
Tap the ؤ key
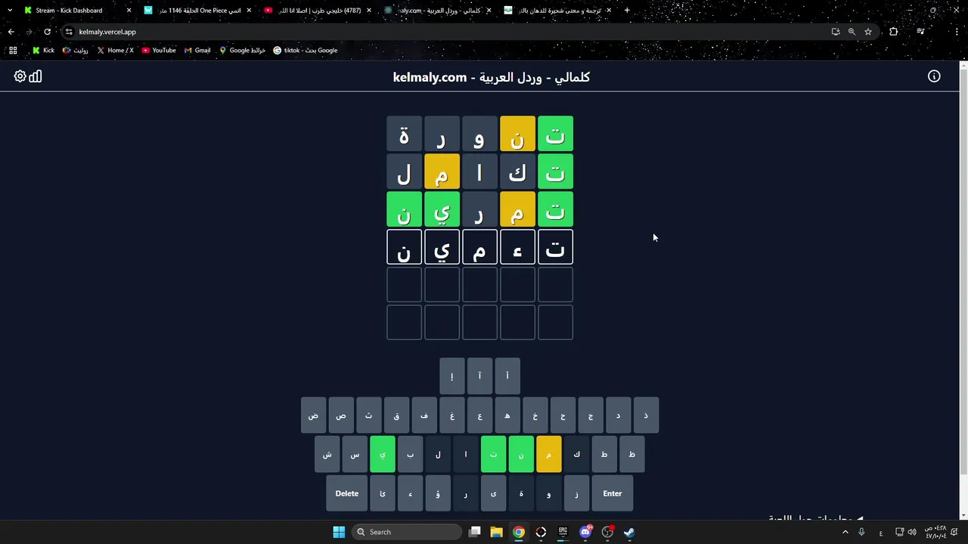(x=438, y=493)
